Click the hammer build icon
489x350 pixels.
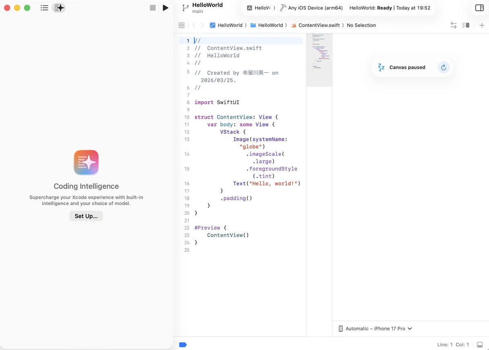283,8
